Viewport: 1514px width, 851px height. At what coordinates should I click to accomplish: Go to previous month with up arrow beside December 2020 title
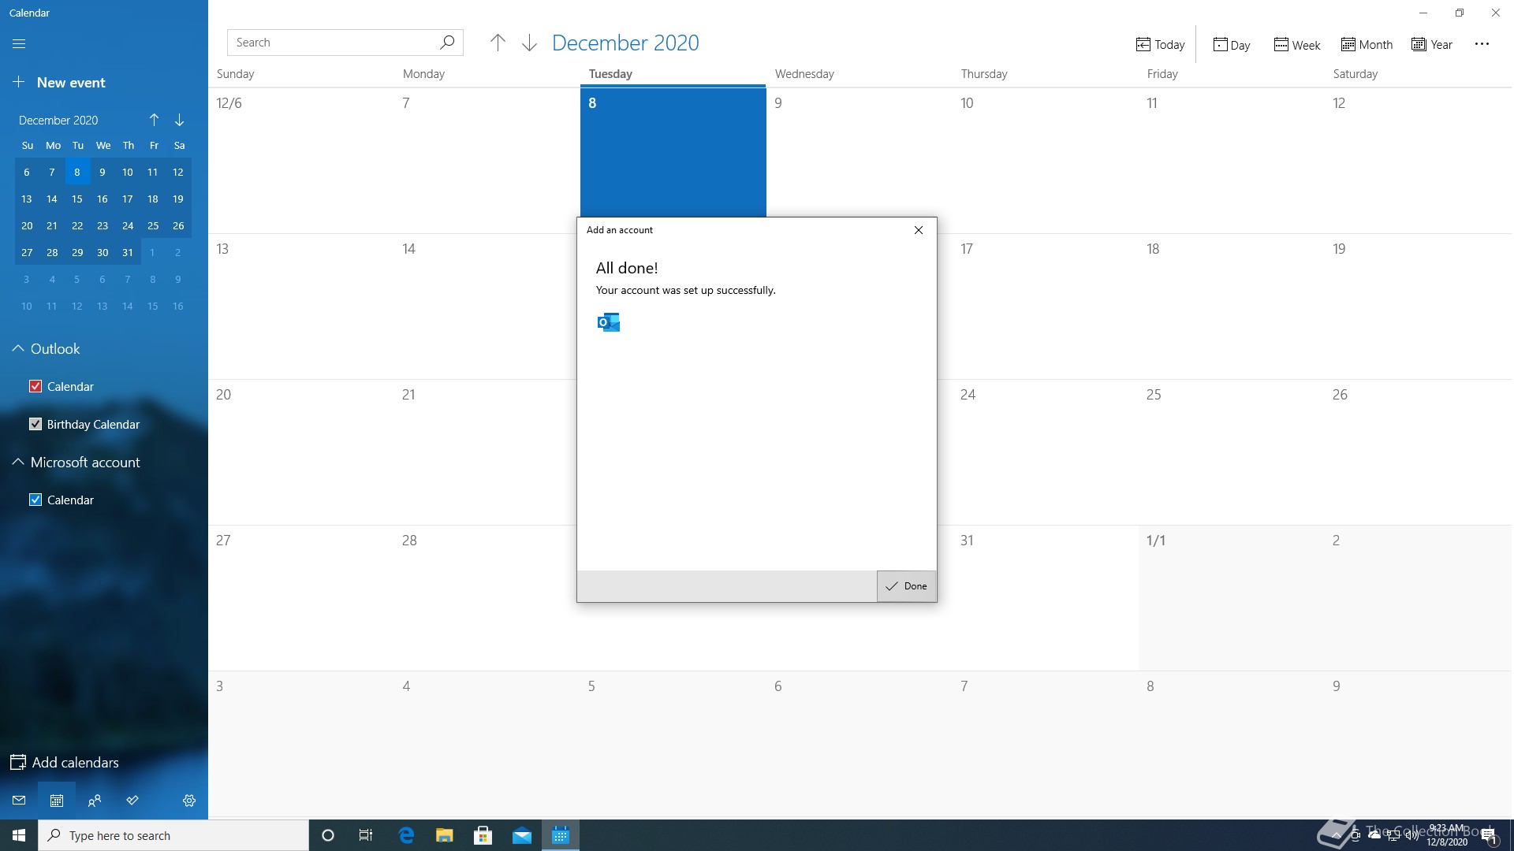coord(498,43)
